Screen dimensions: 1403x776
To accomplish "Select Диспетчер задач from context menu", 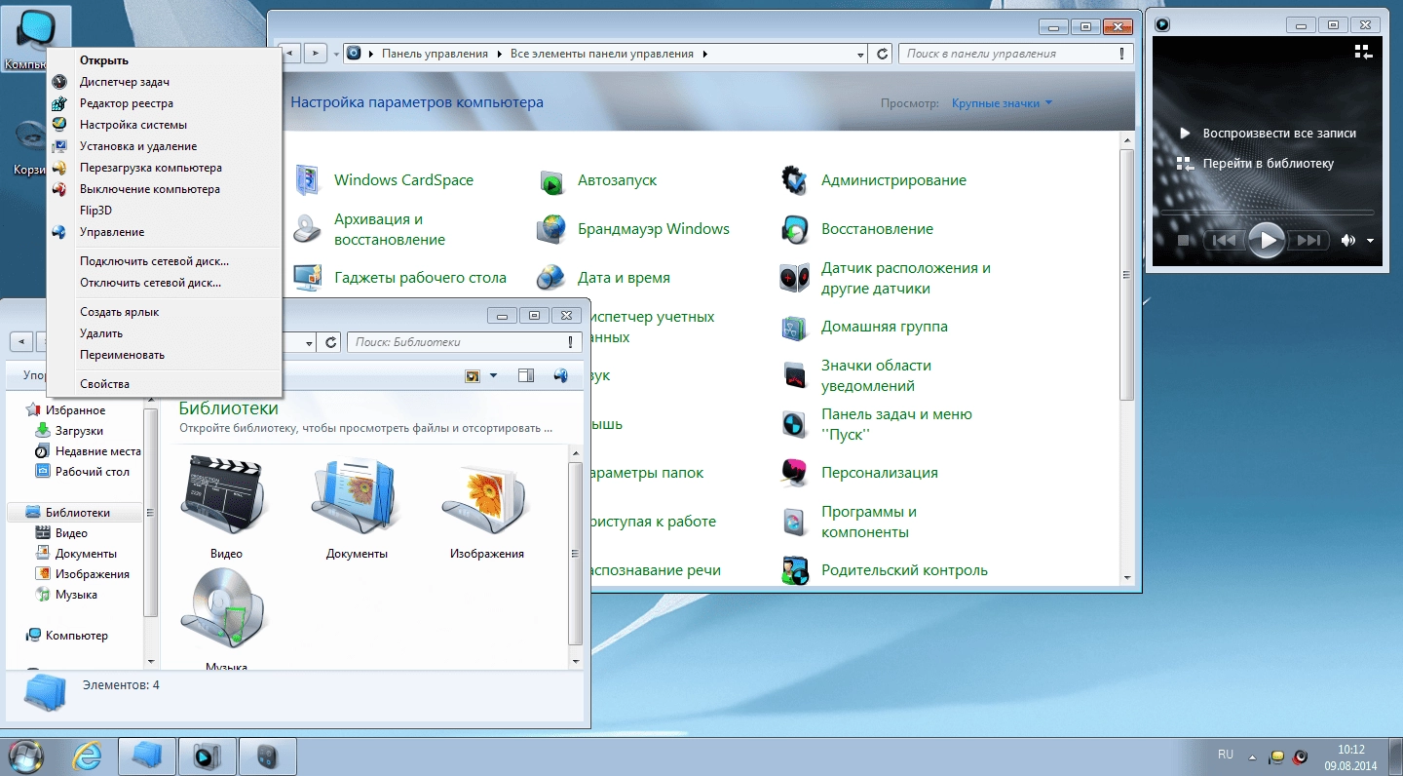I will (x=164, y=82).
